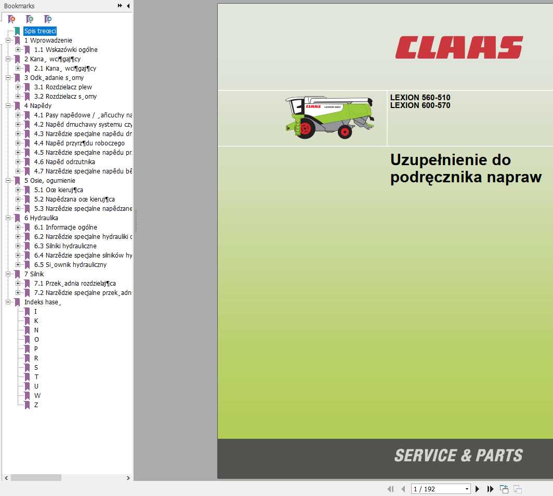Open bookmark 6.5 Siłownik hydrauliczny
Screen dimensions: 553x496
tap(70, 265)
